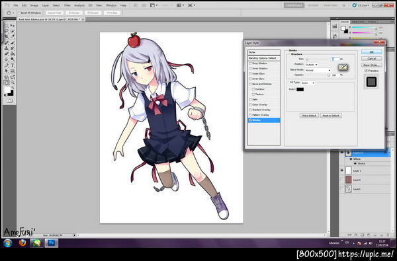Enable the Bevel and Emboss checkbox
The height and width of the screenshot is (261, 397).
tap(250, 84)
